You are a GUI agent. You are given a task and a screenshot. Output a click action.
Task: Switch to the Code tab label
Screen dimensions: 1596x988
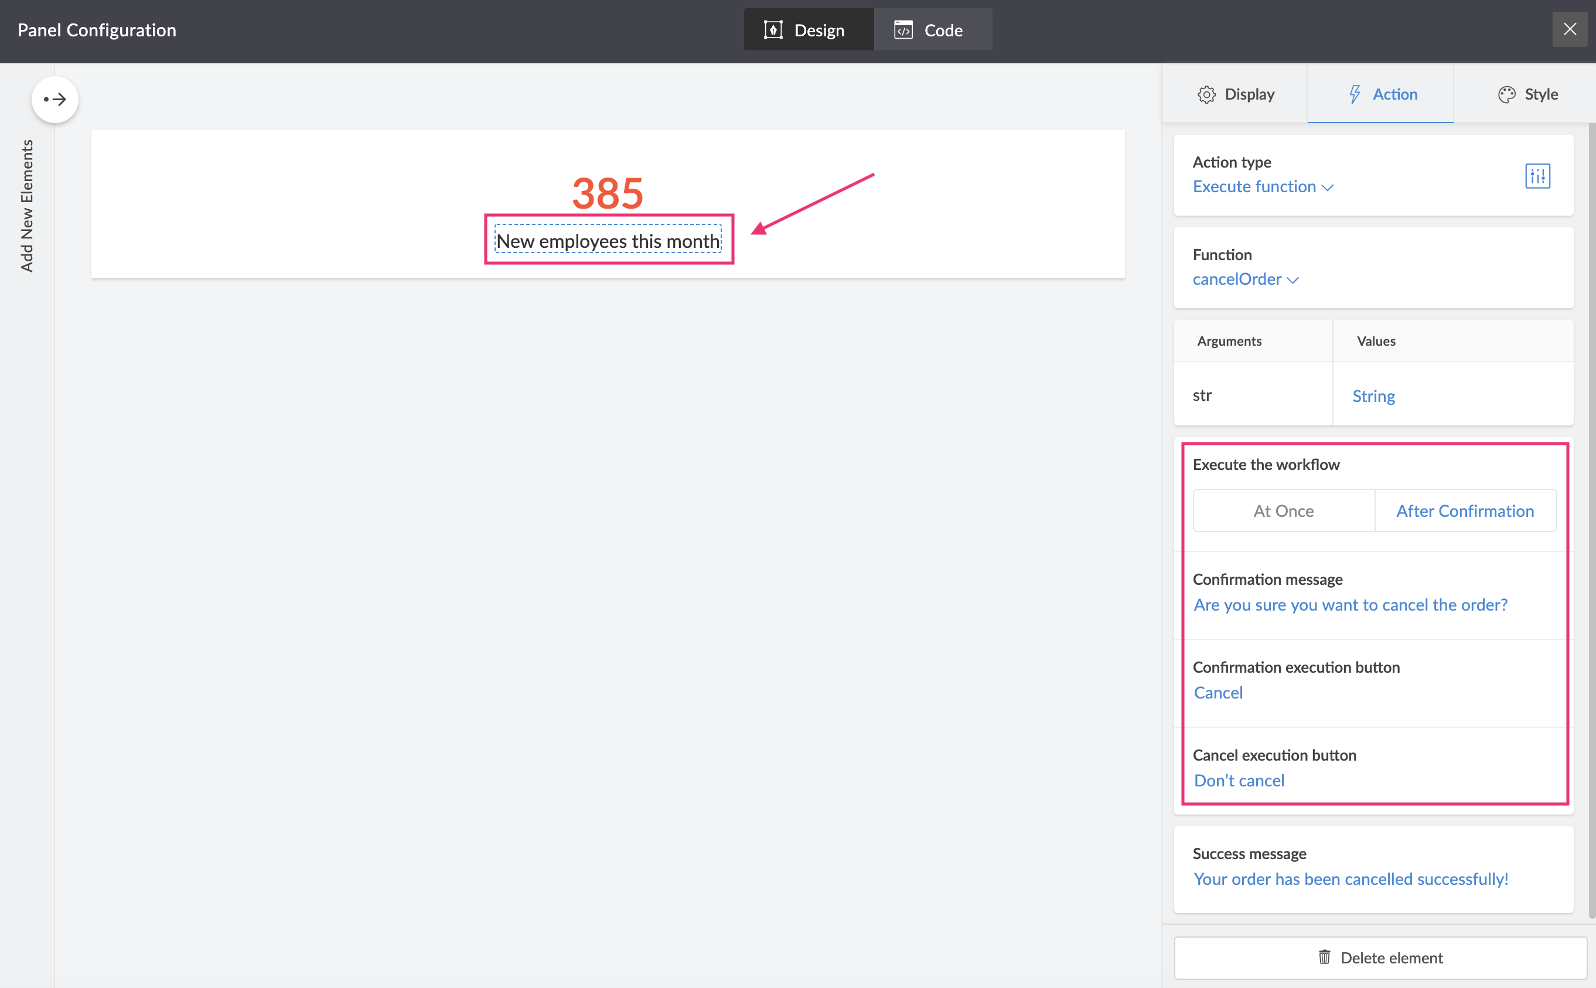click(x=943, y=30)
